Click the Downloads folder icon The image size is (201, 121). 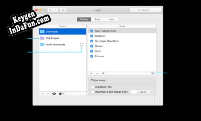[42, 32]
